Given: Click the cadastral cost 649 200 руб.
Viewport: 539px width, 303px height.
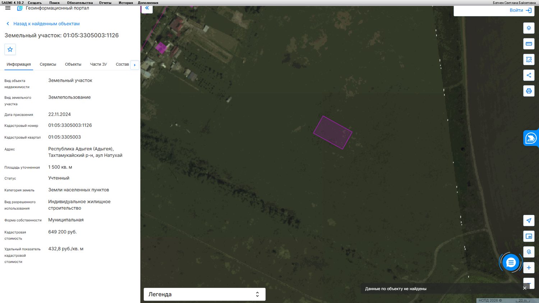Looking at the screenshot, I should click(63, 232).
